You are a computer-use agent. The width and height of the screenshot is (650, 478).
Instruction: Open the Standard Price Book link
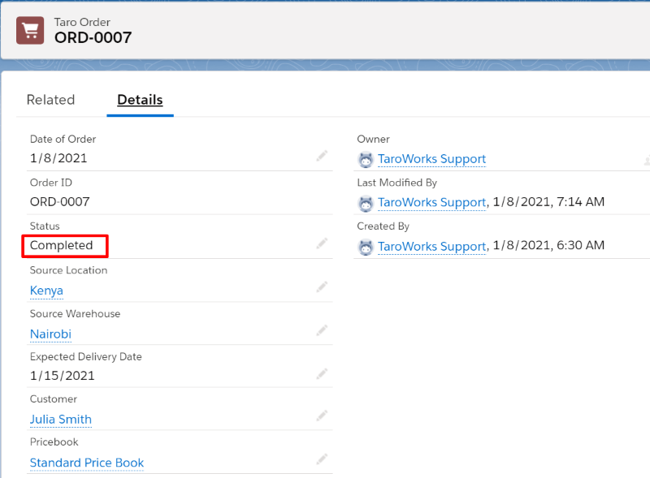86,462
